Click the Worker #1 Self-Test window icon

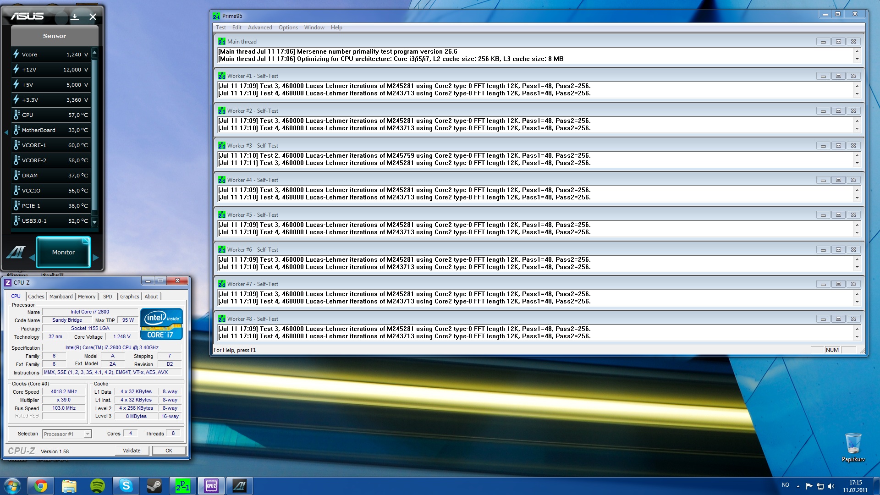pos(222,76)
